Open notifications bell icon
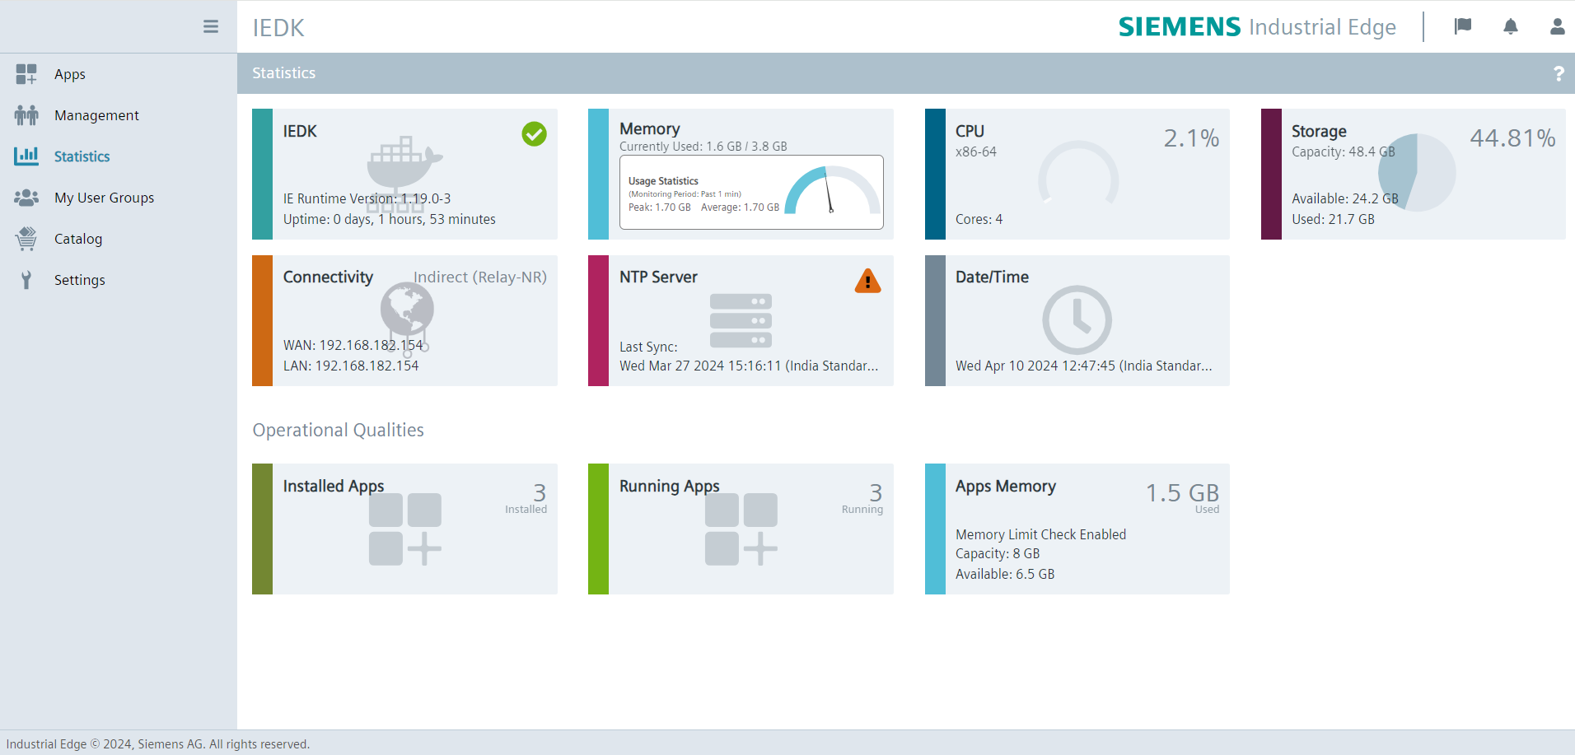This screenshot has width=1575, height=755. coord(1510,26)
